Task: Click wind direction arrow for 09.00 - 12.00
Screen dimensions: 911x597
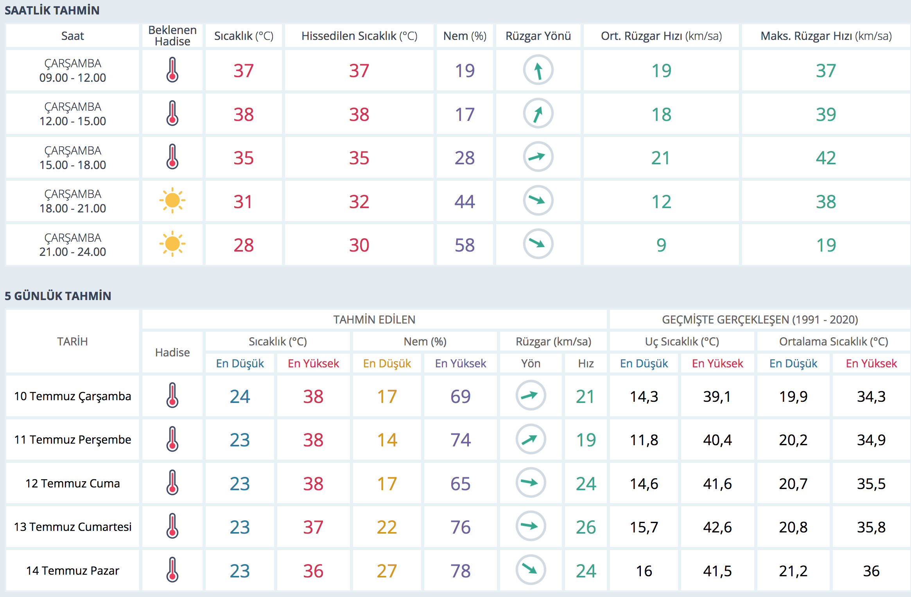Action: click(538, 70)
